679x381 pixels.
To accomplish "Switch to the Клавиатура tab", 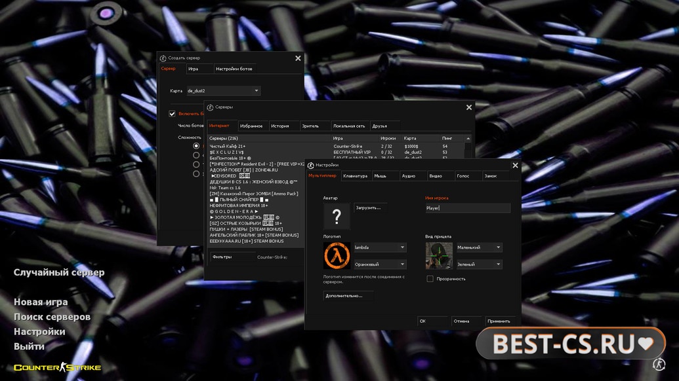I will point(355,176).
